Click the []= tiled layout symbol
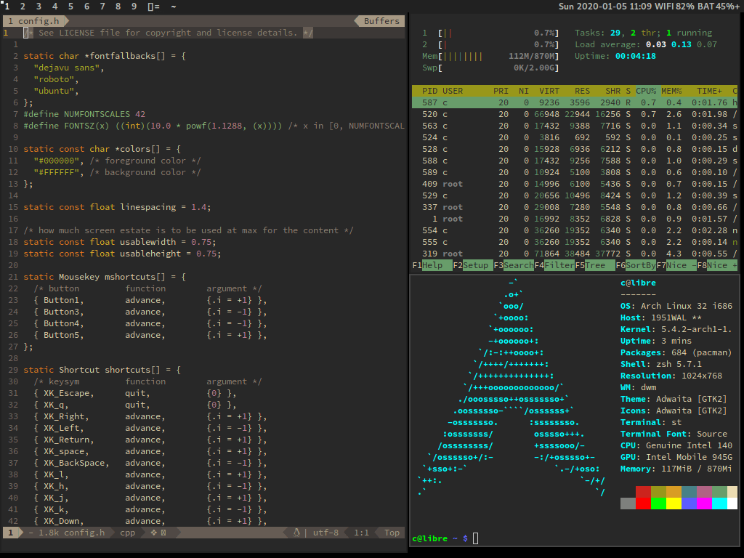Viewport: 744px width, 558px height. [x=154, y=6]
